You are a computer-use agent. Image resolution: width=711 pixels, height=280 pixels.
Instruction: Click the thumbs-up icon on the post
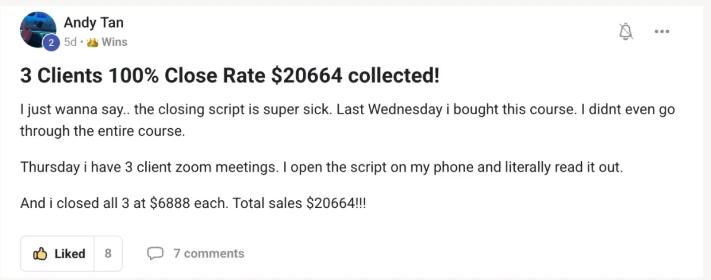point(40,254)
